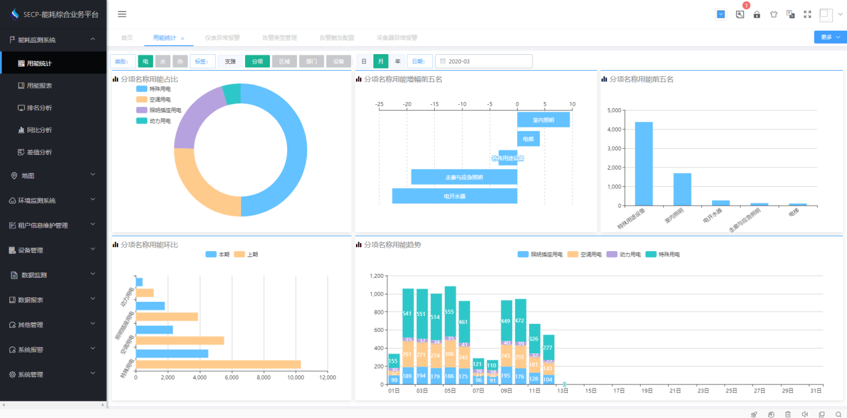
Task: Select the 区域 label toggle
Action: tap(285, 61)
